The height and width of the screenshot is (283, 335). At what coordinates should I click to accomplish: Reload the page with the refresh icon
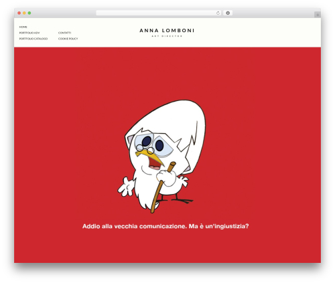218,13
